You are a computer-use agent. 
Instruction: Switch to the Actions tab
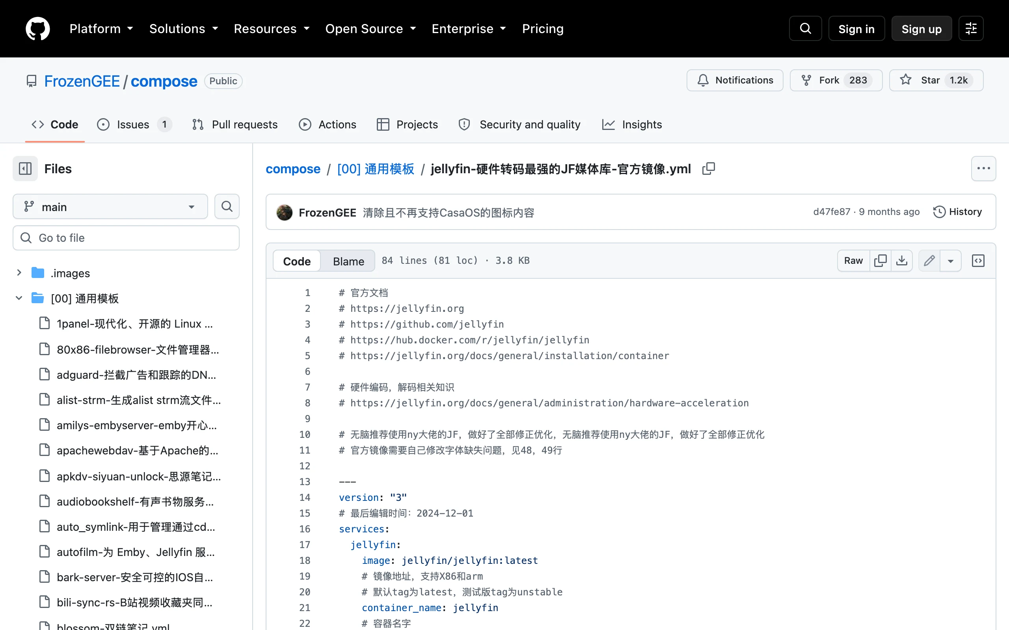[x=327, y=124]
